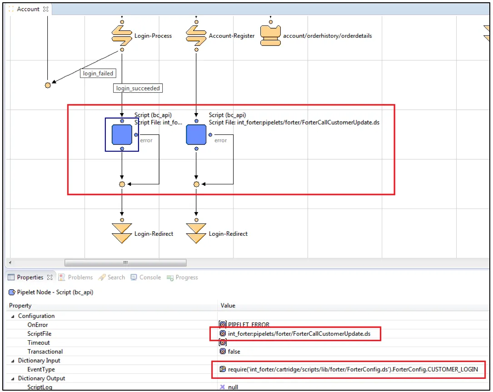
Task: Select the Account-Register call node icon
Action: coord(196,36)
